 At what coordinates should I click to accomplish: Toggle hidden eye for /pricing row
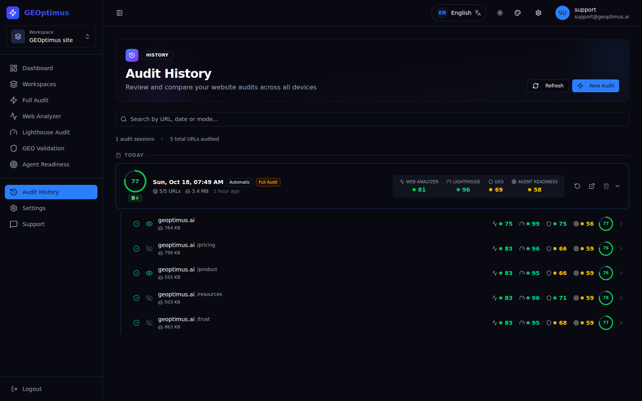click(x=149, y=249)
